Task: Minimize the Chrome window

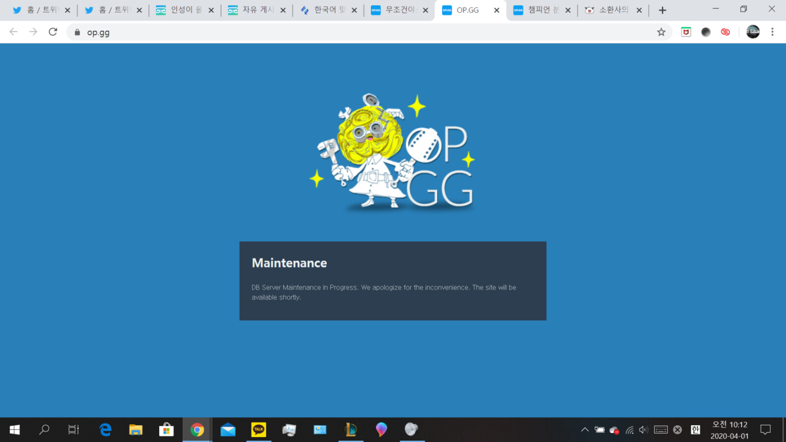Action: [x=716, y=9]
